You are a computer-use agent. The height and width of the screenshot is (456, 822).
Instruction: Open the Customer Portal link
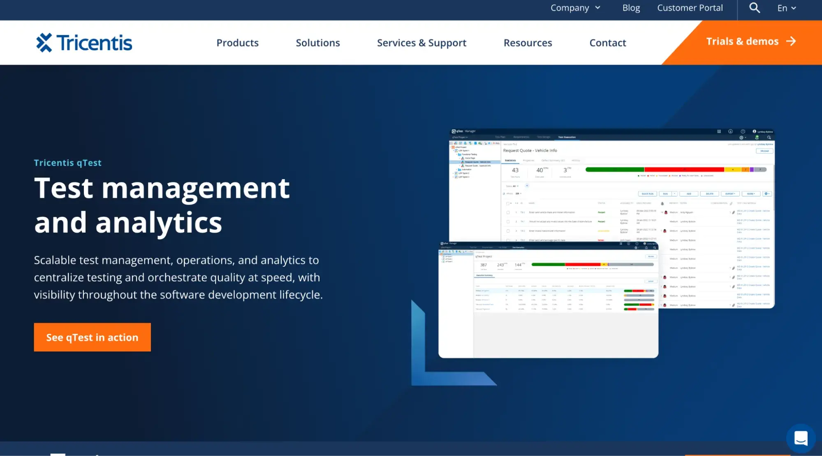(690, 8)
